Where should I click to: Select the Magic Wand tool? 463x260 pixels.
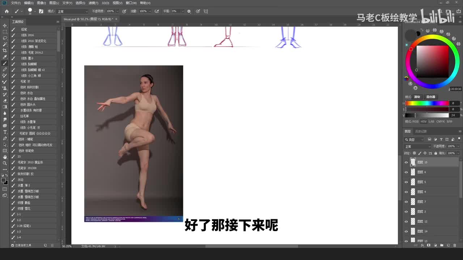(5, 44)
